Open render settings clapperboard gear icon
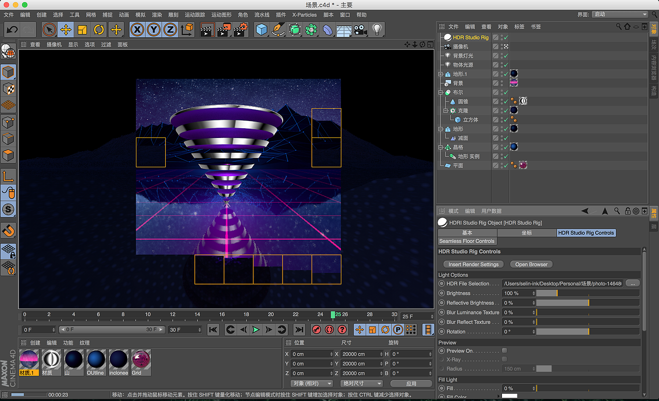 (240, 29)
